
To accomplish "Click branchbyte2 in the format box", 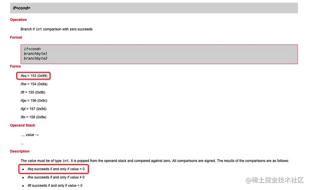I will 36,58.
